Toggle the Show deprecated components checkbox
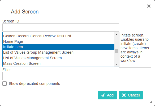Viewport: 155px width, 106px height. coord(5,84)
